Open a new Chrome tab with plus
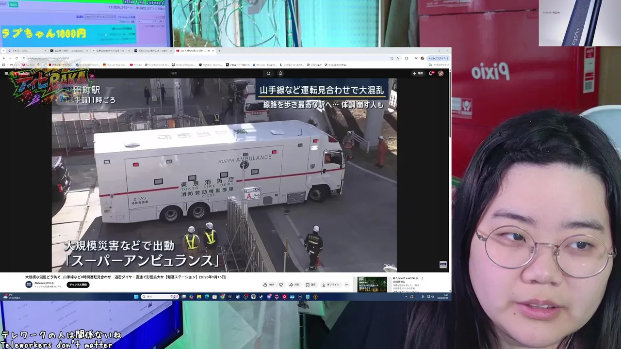This screenshot has width=621, height=349. pos(219,50)
